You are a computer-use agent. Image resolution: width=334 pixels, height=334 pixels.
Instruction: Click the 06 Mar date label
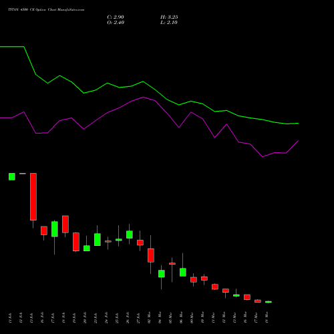point(181,318)
